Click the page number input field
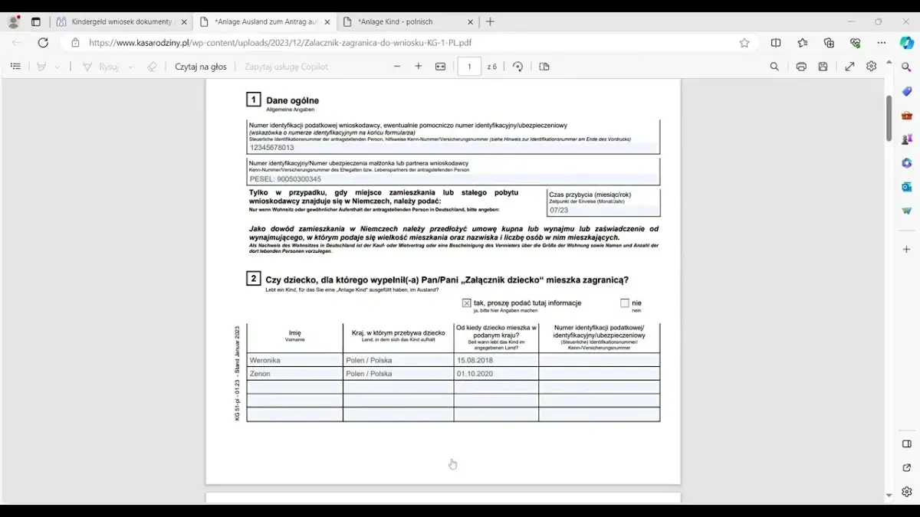Viewport: 920px width, 517px height. [x=470, y=66]
